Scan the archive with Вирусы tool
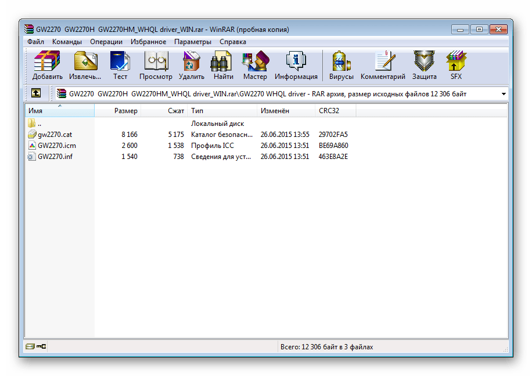 tap(341, 65)
